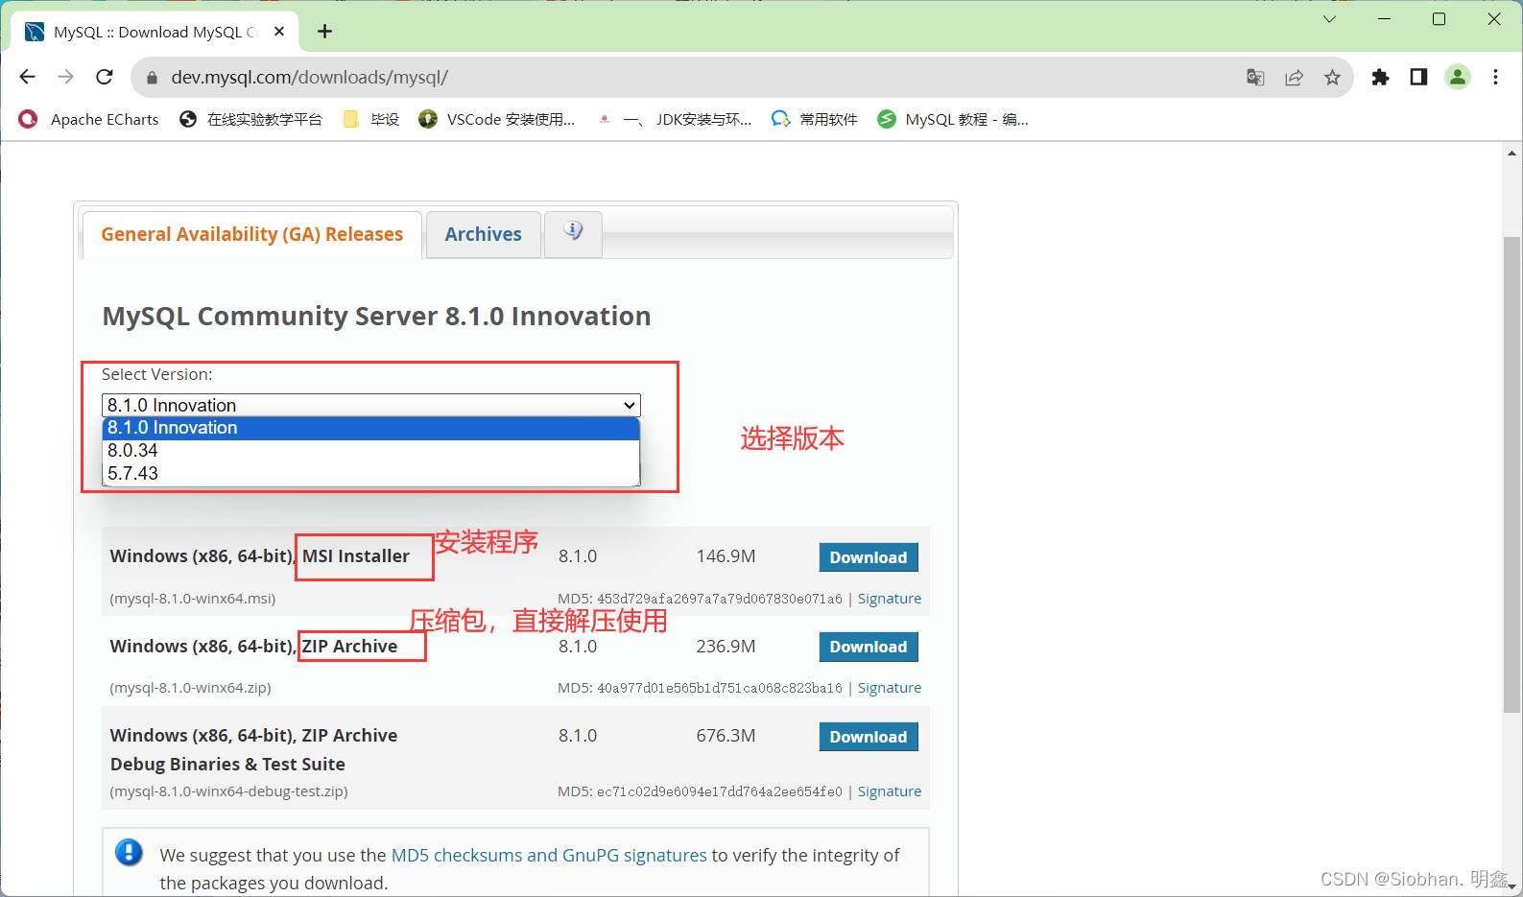The height and width of the screenshot is (897, 1523).
Task: Open a new browser tab
Action: pyautogui.click(x=325, y=32)
